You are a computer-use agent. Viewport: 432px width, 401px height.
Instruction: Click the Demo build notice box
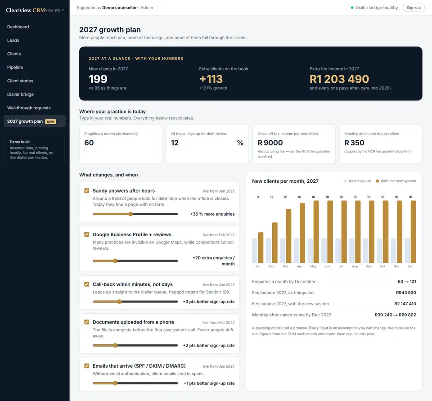35,150
